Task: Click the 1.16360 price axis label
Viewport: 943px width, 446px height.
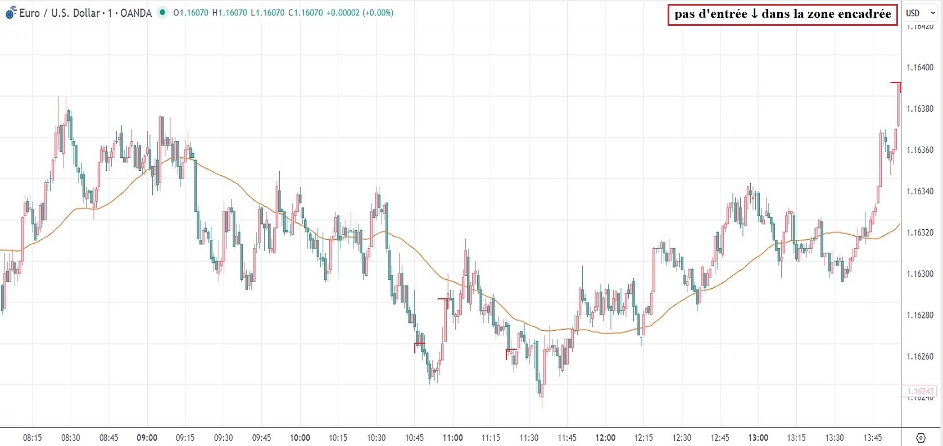Action: click(920, 150)
